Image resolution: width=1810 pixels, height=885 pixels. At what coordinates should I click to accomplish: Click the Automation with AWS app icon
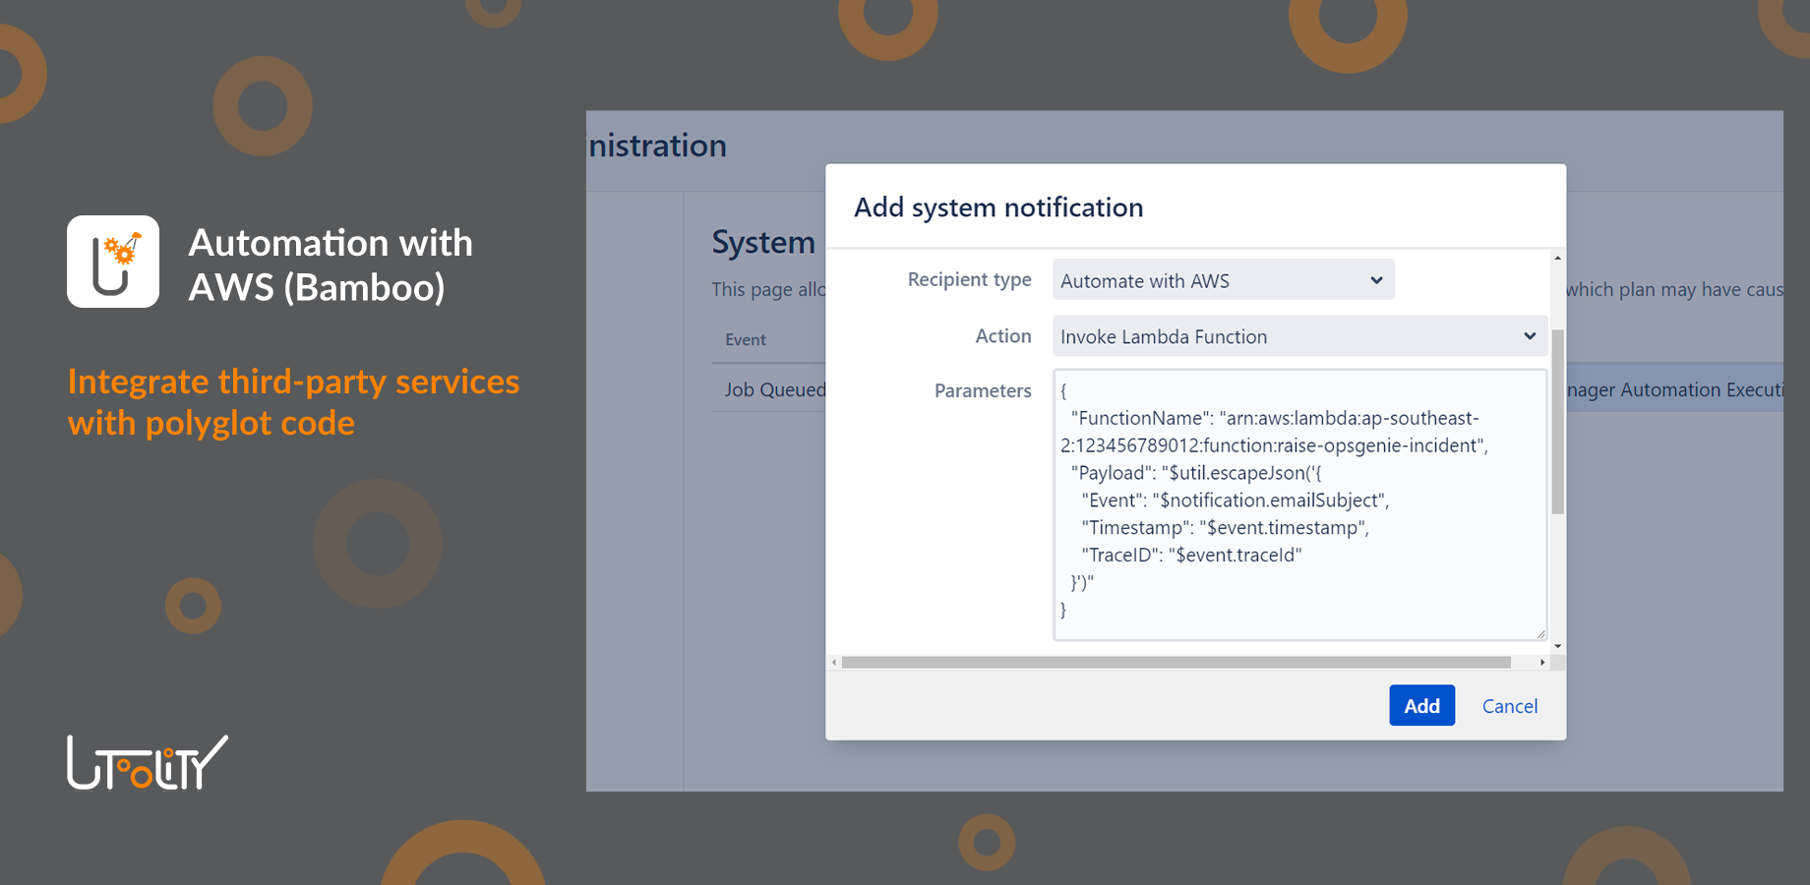[112, 261]
